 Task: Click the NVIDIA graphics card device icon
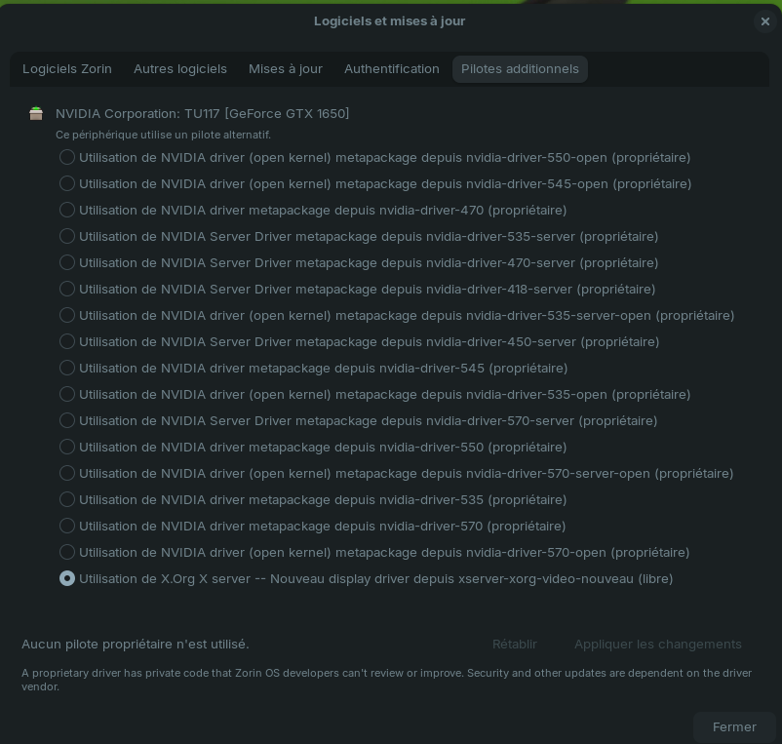pyautogui.click(x=36, y=114)
